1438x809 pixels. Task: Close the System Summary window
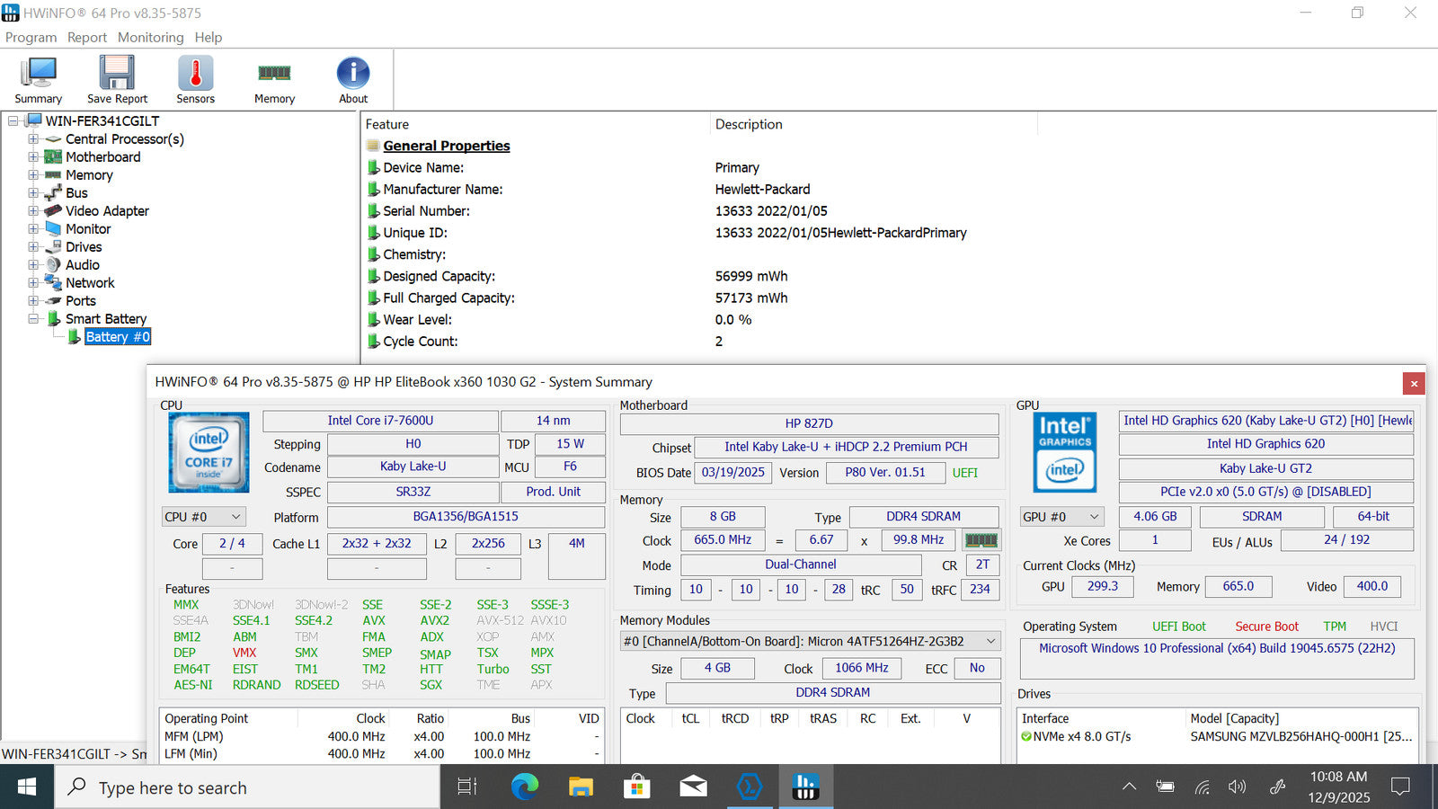point(1413,384)
